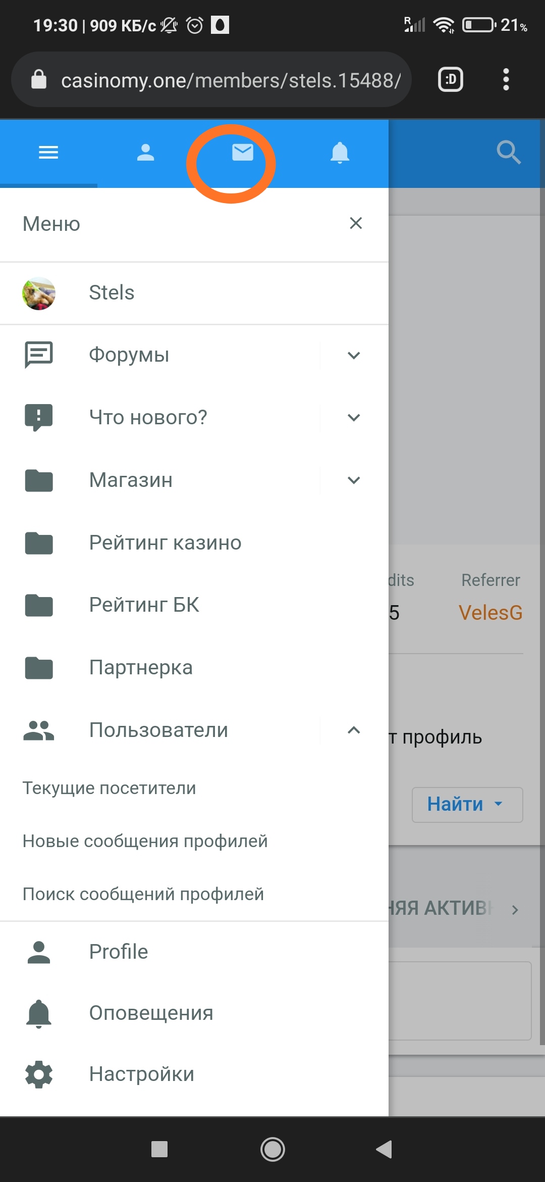
Task: Click the Найти dropdown button
Action: 467,804
